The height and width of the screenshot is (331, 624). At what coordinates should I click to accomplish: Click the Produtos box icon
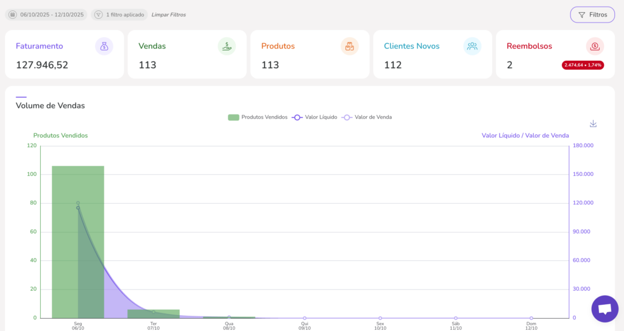350,46
